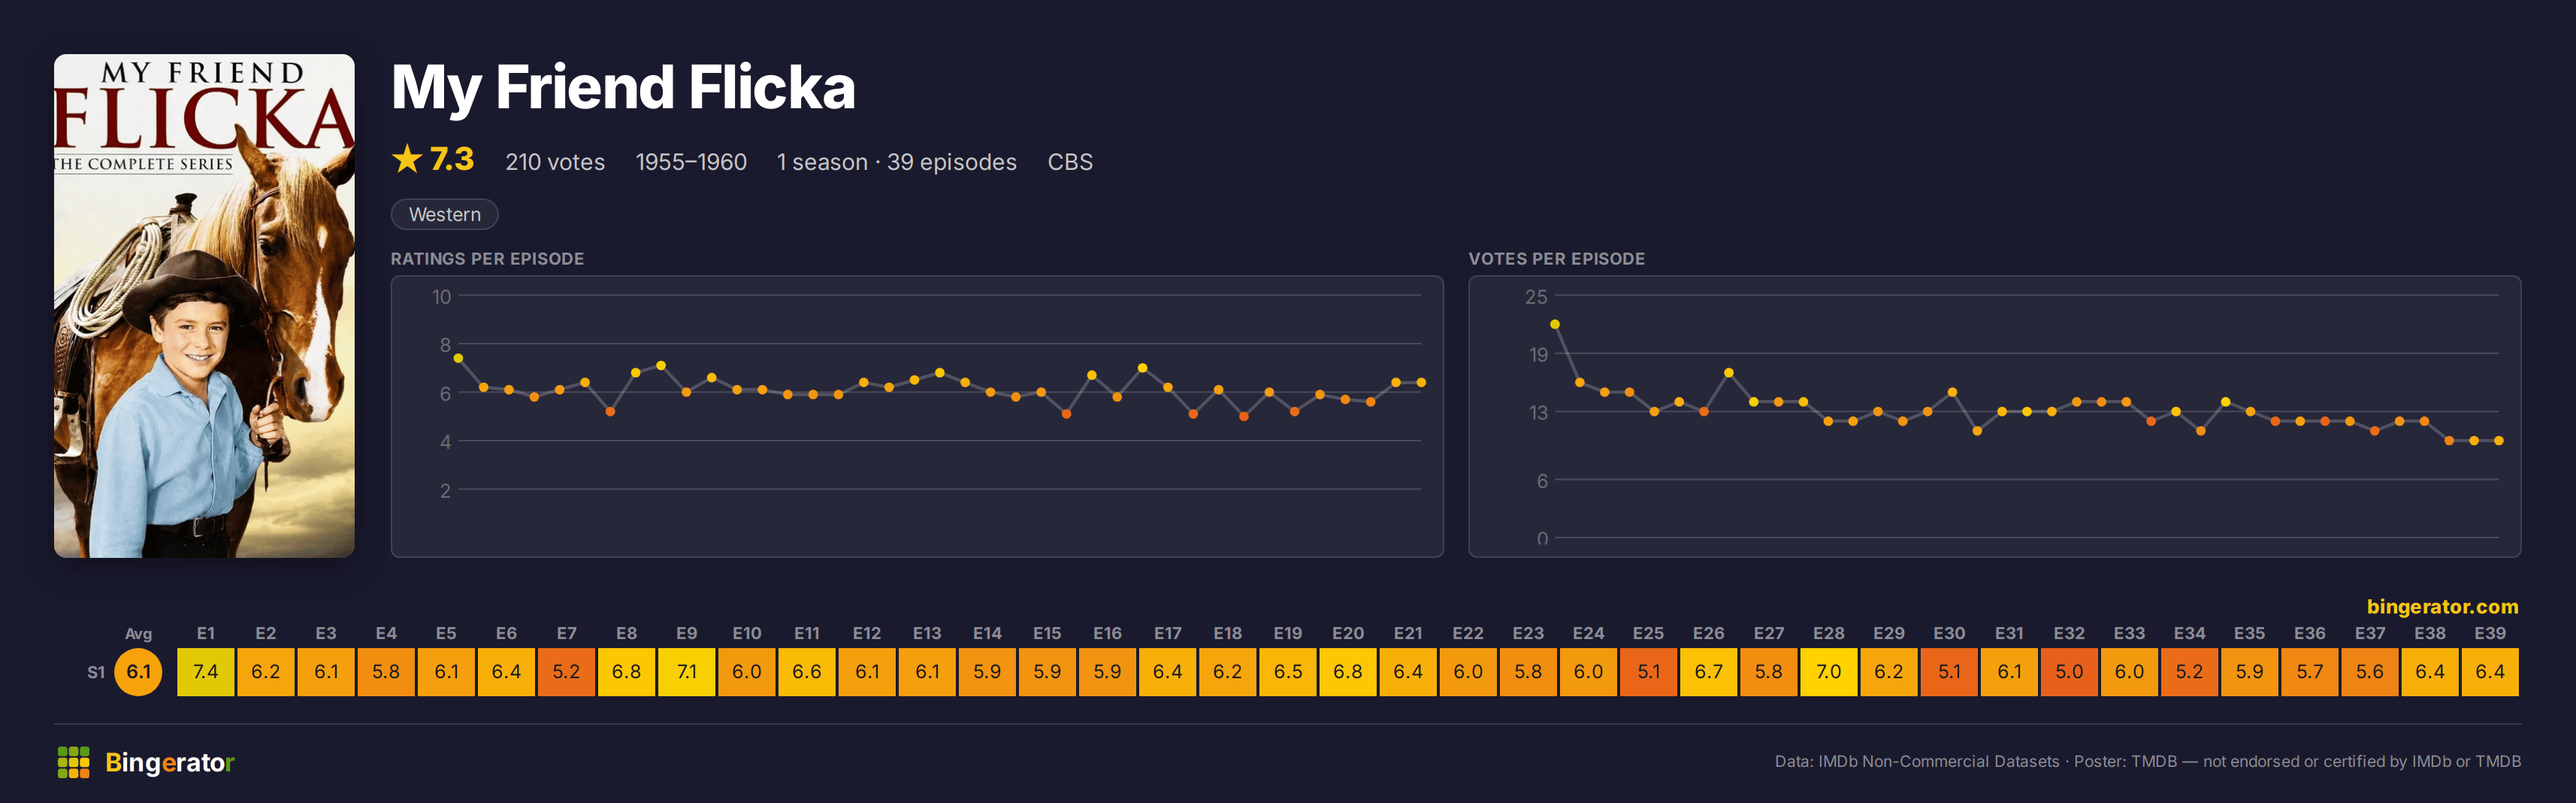Click episode E25 tile rated 5.1
2576x803 pixels.
(1649, 671)
